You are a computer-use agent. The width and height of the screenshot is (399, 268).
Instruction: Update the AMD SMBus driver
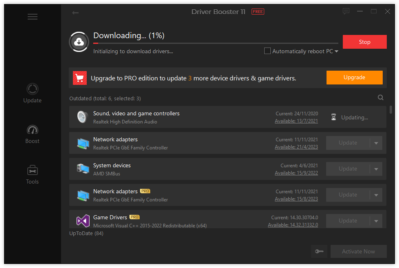click(x=348, y=169)
